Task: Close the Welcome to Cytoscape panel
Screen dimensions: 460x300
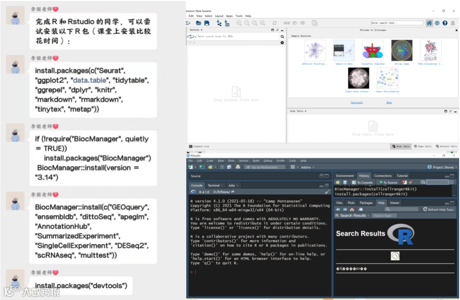Action: point(457,30)
